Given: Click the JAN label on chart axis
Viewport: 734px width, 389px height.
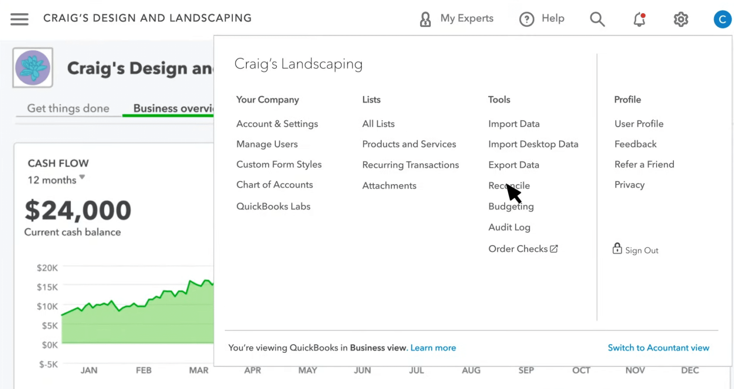Looking at the screenshot, I should [89, 371].
